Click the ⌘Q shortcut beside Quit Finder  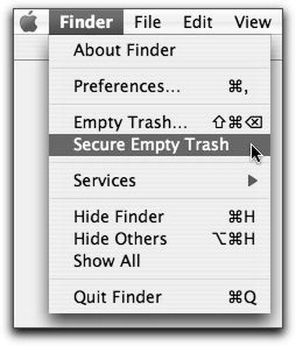click(x=242, y=297)
